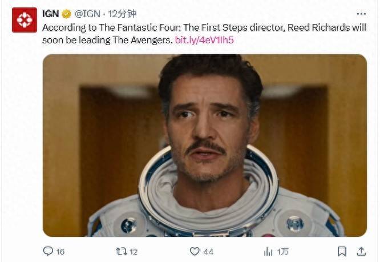Like the tweet with the heart icon
Viewport: 380px width, 262px height.
coord(195,251)
